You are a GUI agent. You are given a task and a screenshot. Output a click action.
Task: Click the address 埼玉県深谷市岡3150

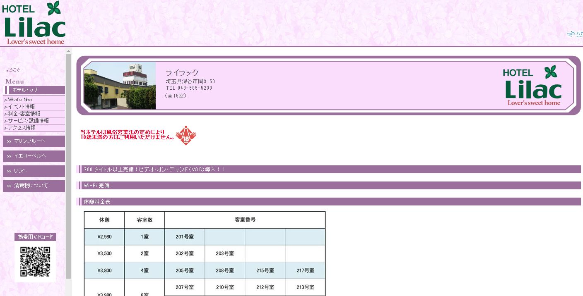click(x=190, y=81)
